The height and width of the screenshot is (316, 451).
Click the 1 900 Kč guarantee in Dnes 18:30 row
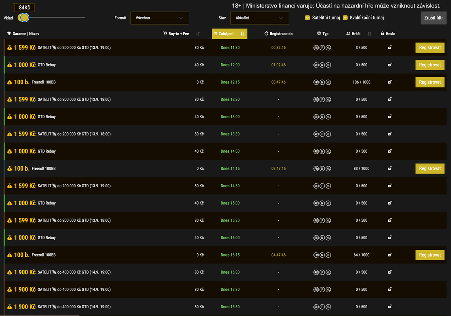(x=25, y=307)
